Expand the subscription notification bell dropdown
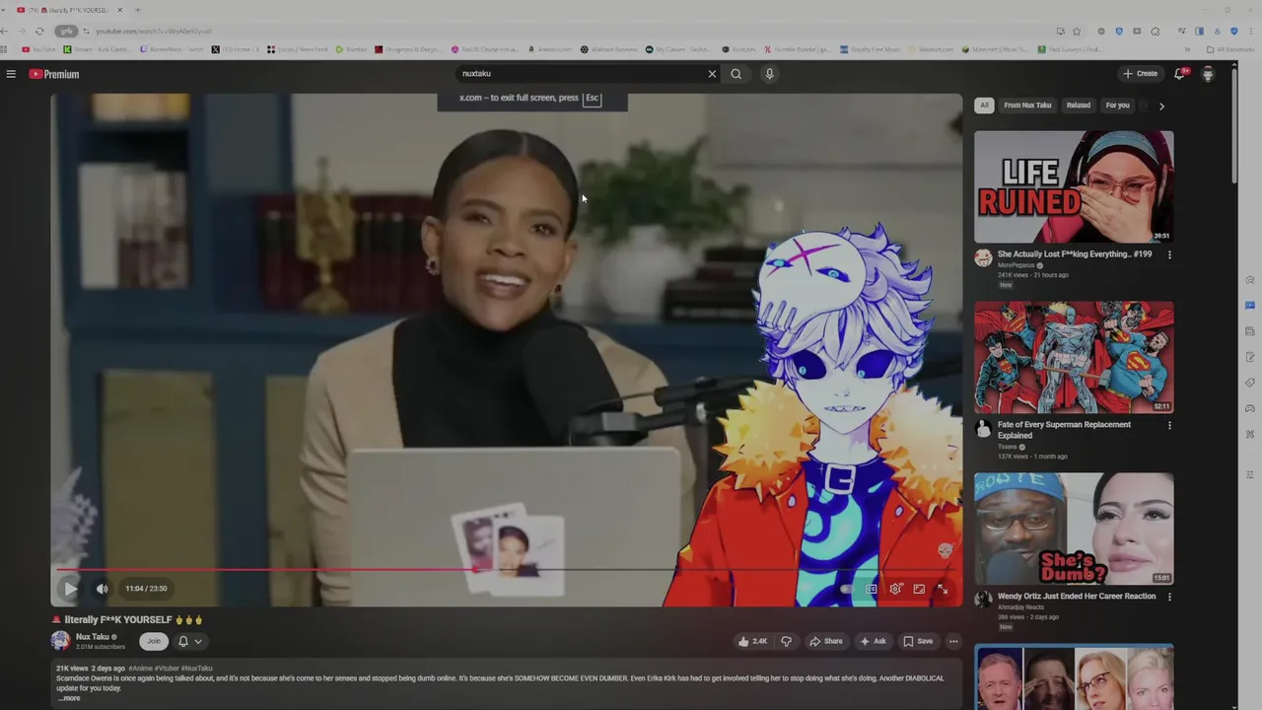This screenshot has width=1262, height=710. [x=189, y=641]
